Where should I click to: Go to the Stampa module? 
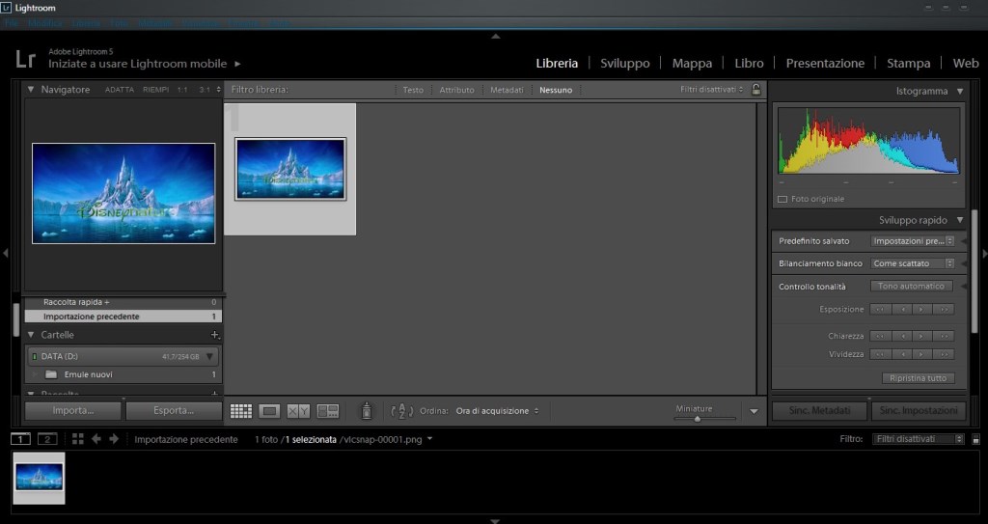pyautogui.click(x=908, y=63)
